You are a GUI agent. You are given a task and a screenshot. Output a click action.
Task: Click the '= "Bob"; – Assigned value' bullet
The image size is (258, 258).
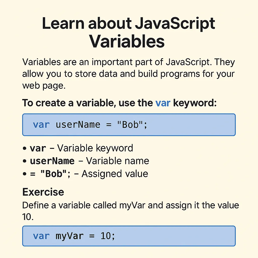85,174
